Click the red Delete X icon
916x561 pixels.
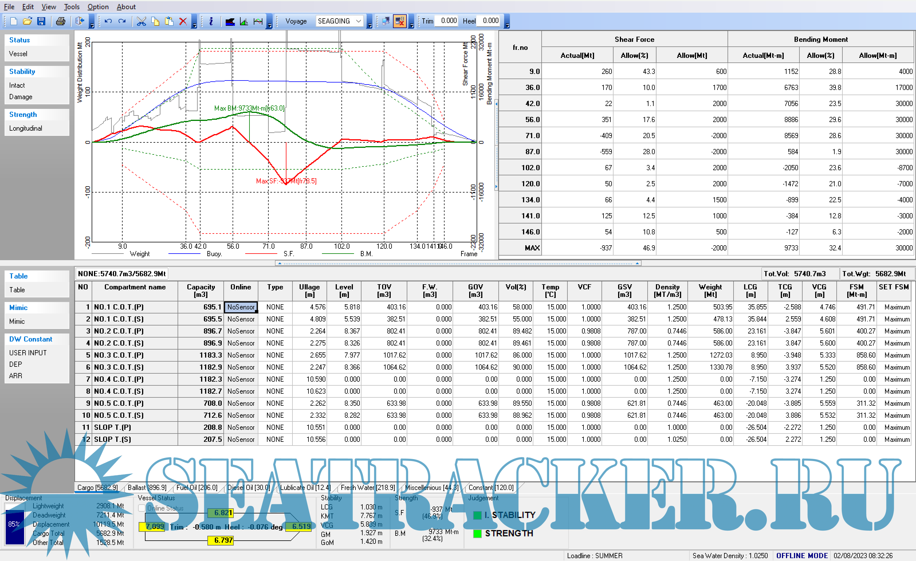point(182,21)
